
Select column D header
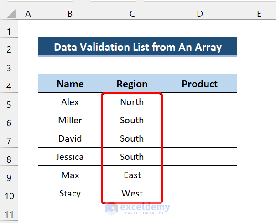click(199, 14)
